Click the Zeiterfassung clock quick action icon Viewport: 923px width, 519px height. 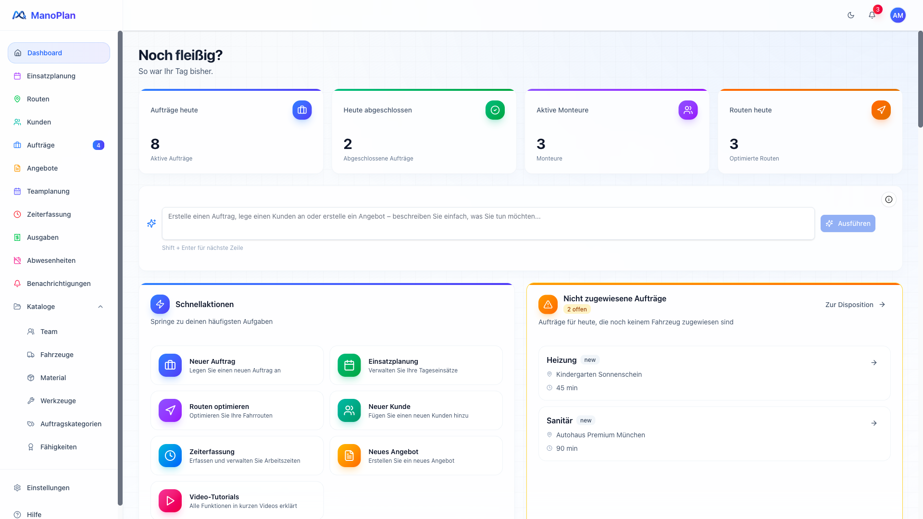pos(170,456)
